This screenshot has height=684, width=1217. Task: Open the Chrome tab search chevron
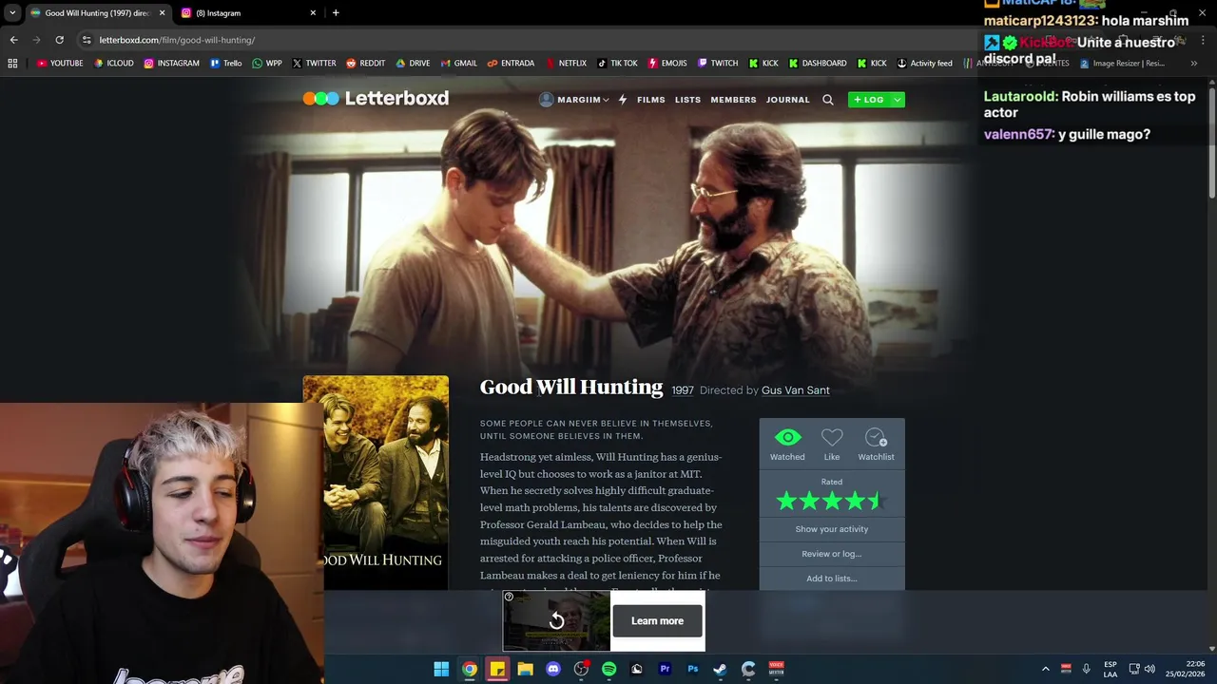[12, 12]
